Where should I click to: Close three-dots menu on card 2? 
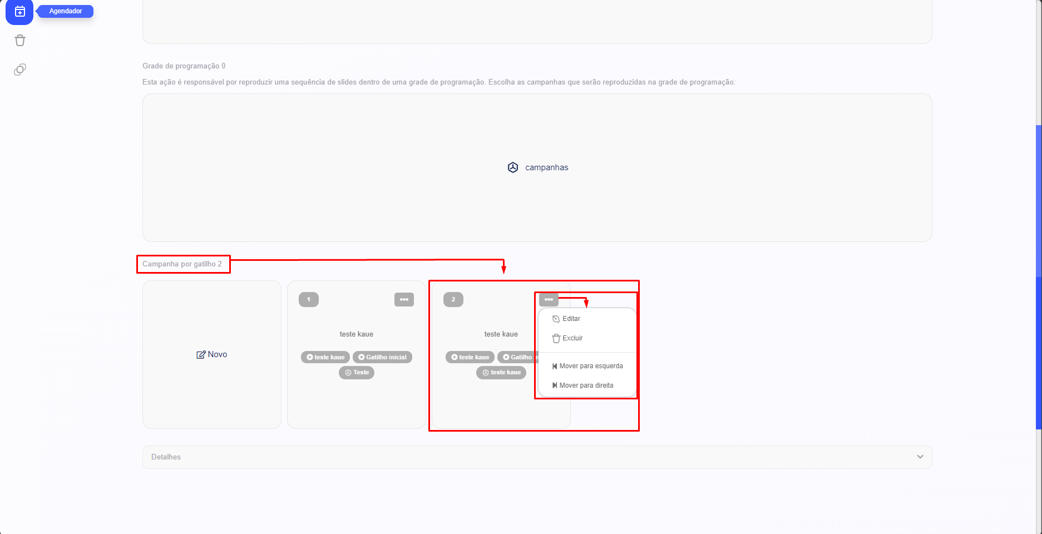548,300
